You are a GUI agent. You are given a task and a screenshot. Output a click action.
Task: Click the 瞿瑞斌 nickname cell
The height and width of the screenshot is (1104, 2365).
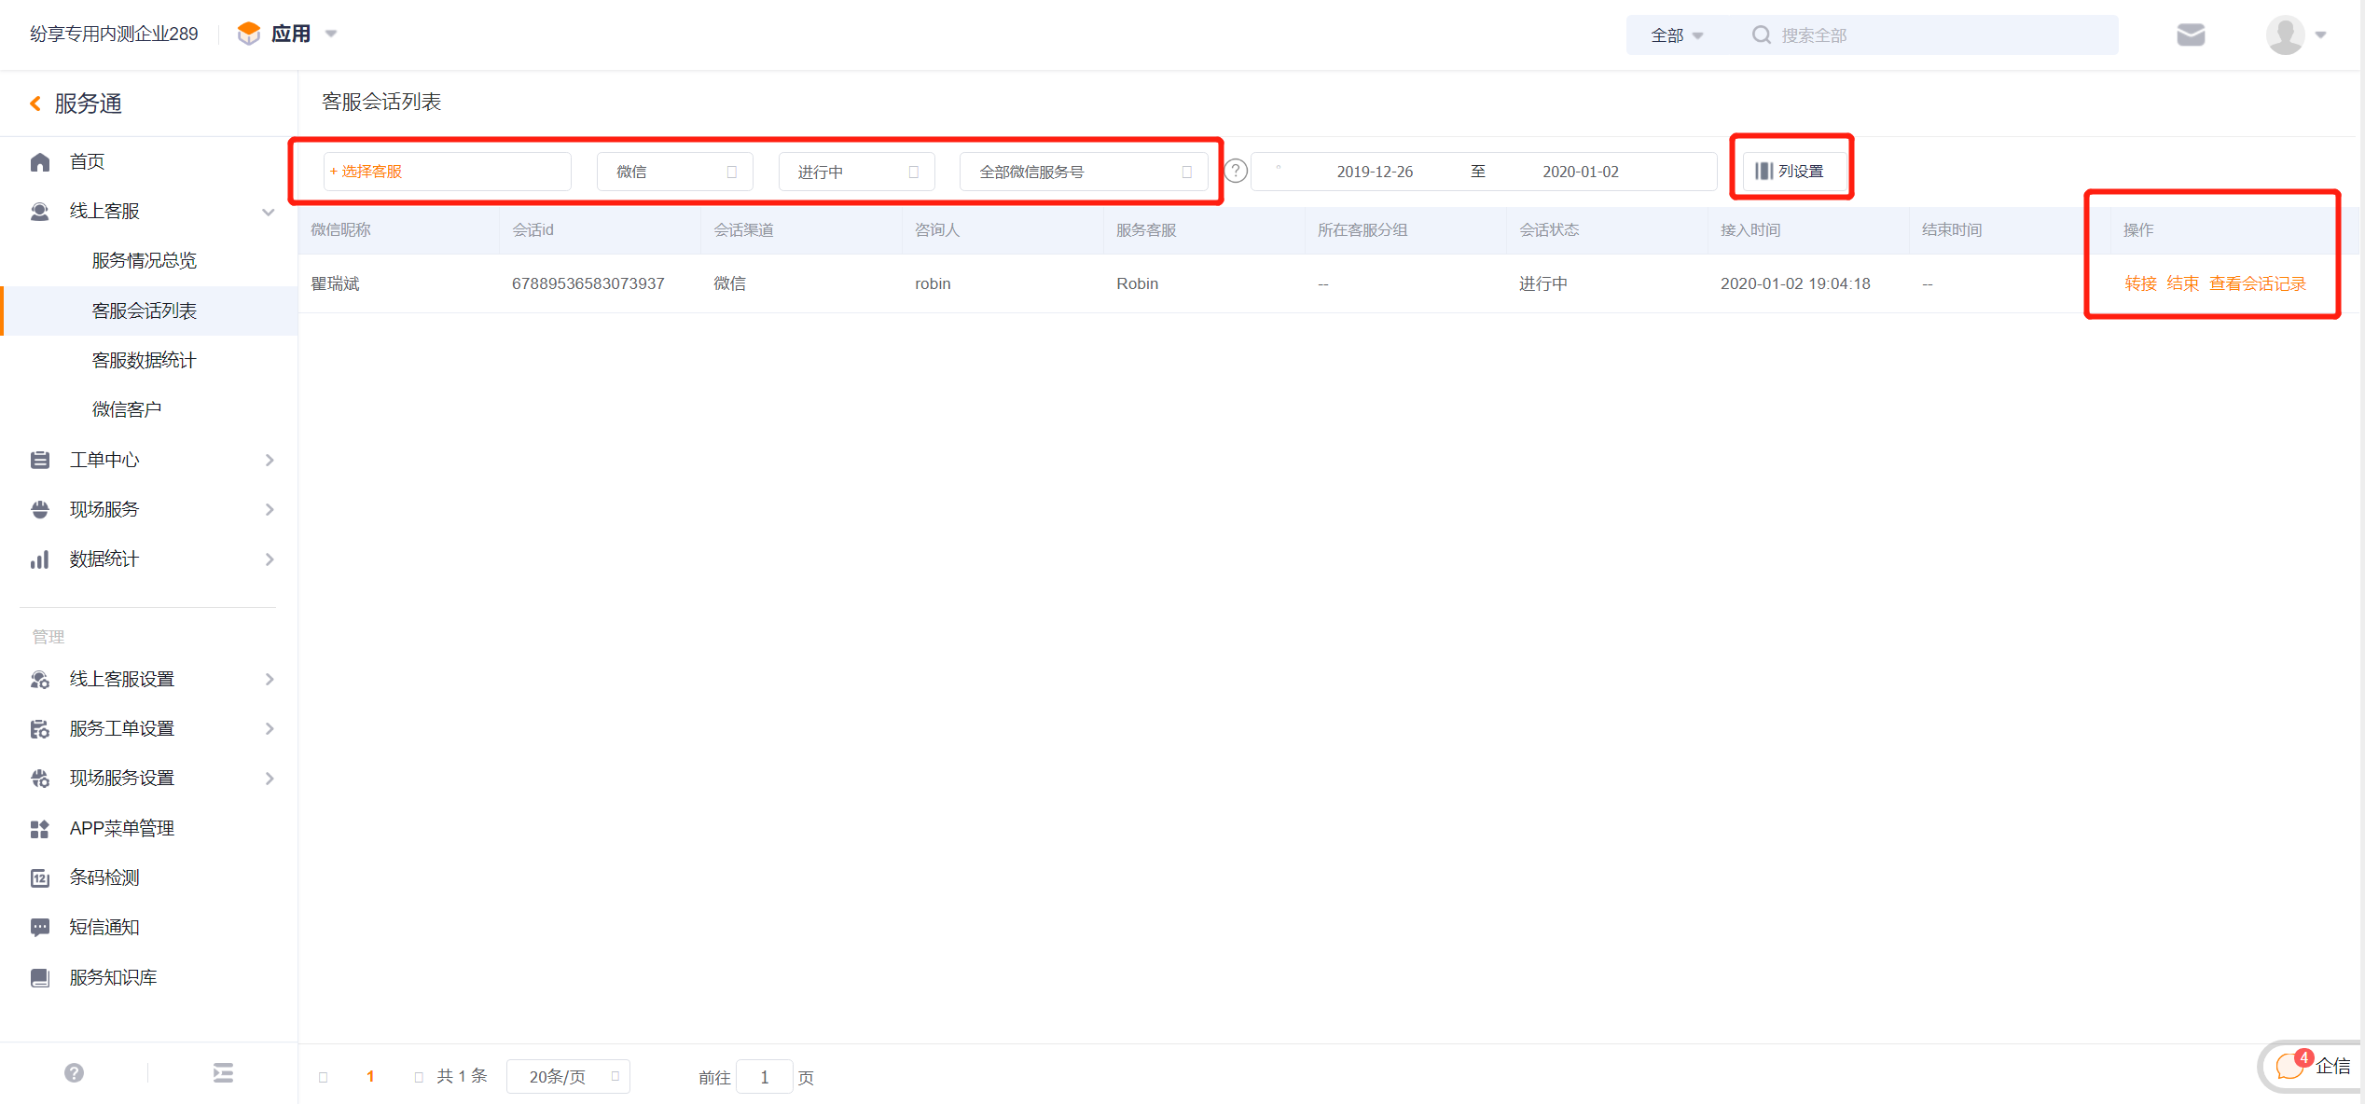(335, 283)
